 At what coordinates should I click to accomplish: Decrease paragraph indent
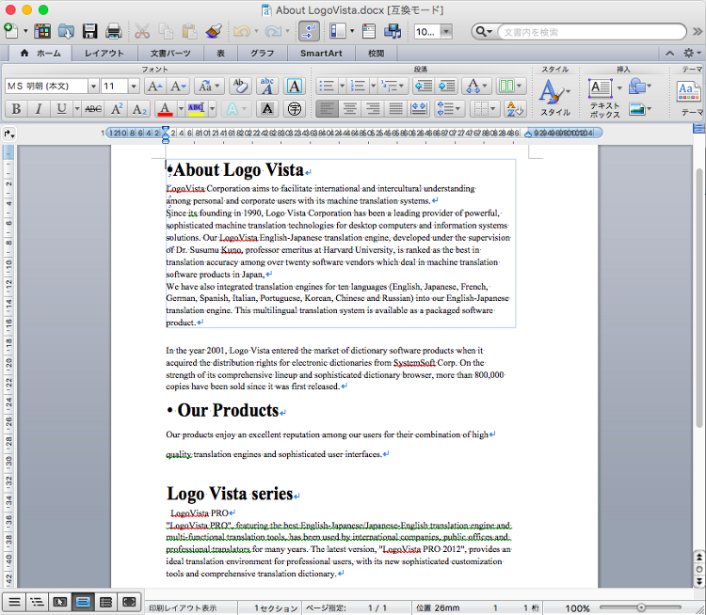424,86
